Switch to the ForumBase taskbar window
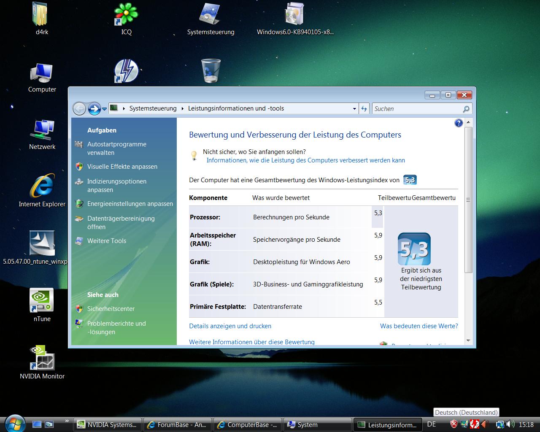The image size is (540, 432). tap(177, 425)
